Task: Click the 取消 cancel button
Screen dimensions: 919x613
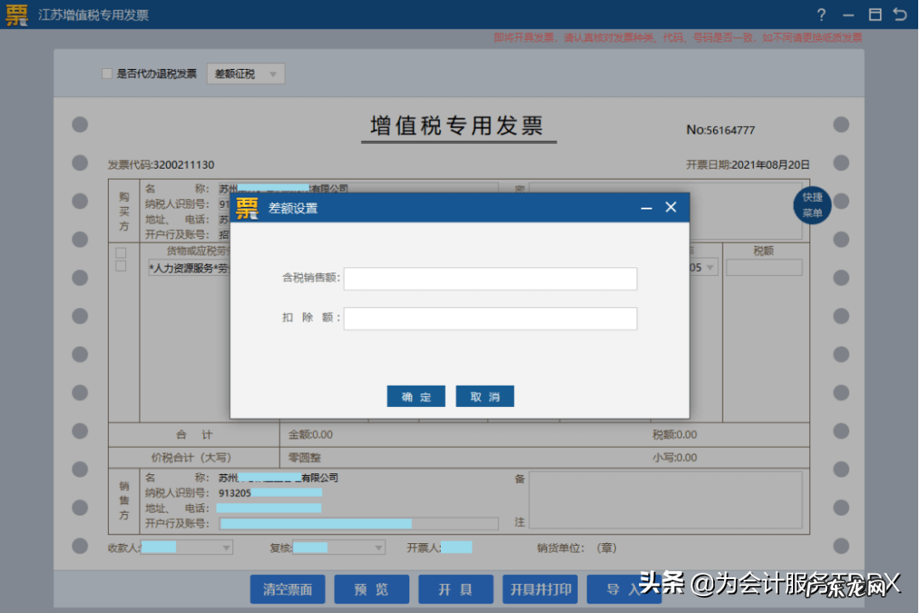Action: coord(485,396)
